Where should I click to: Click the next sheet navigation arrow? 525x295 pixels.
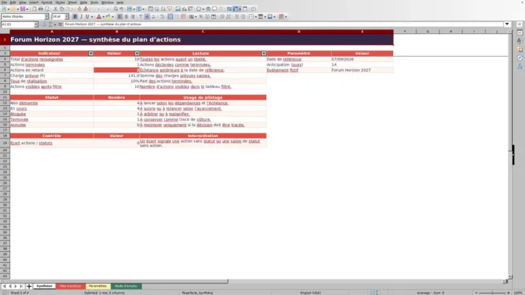click(16, 286)
